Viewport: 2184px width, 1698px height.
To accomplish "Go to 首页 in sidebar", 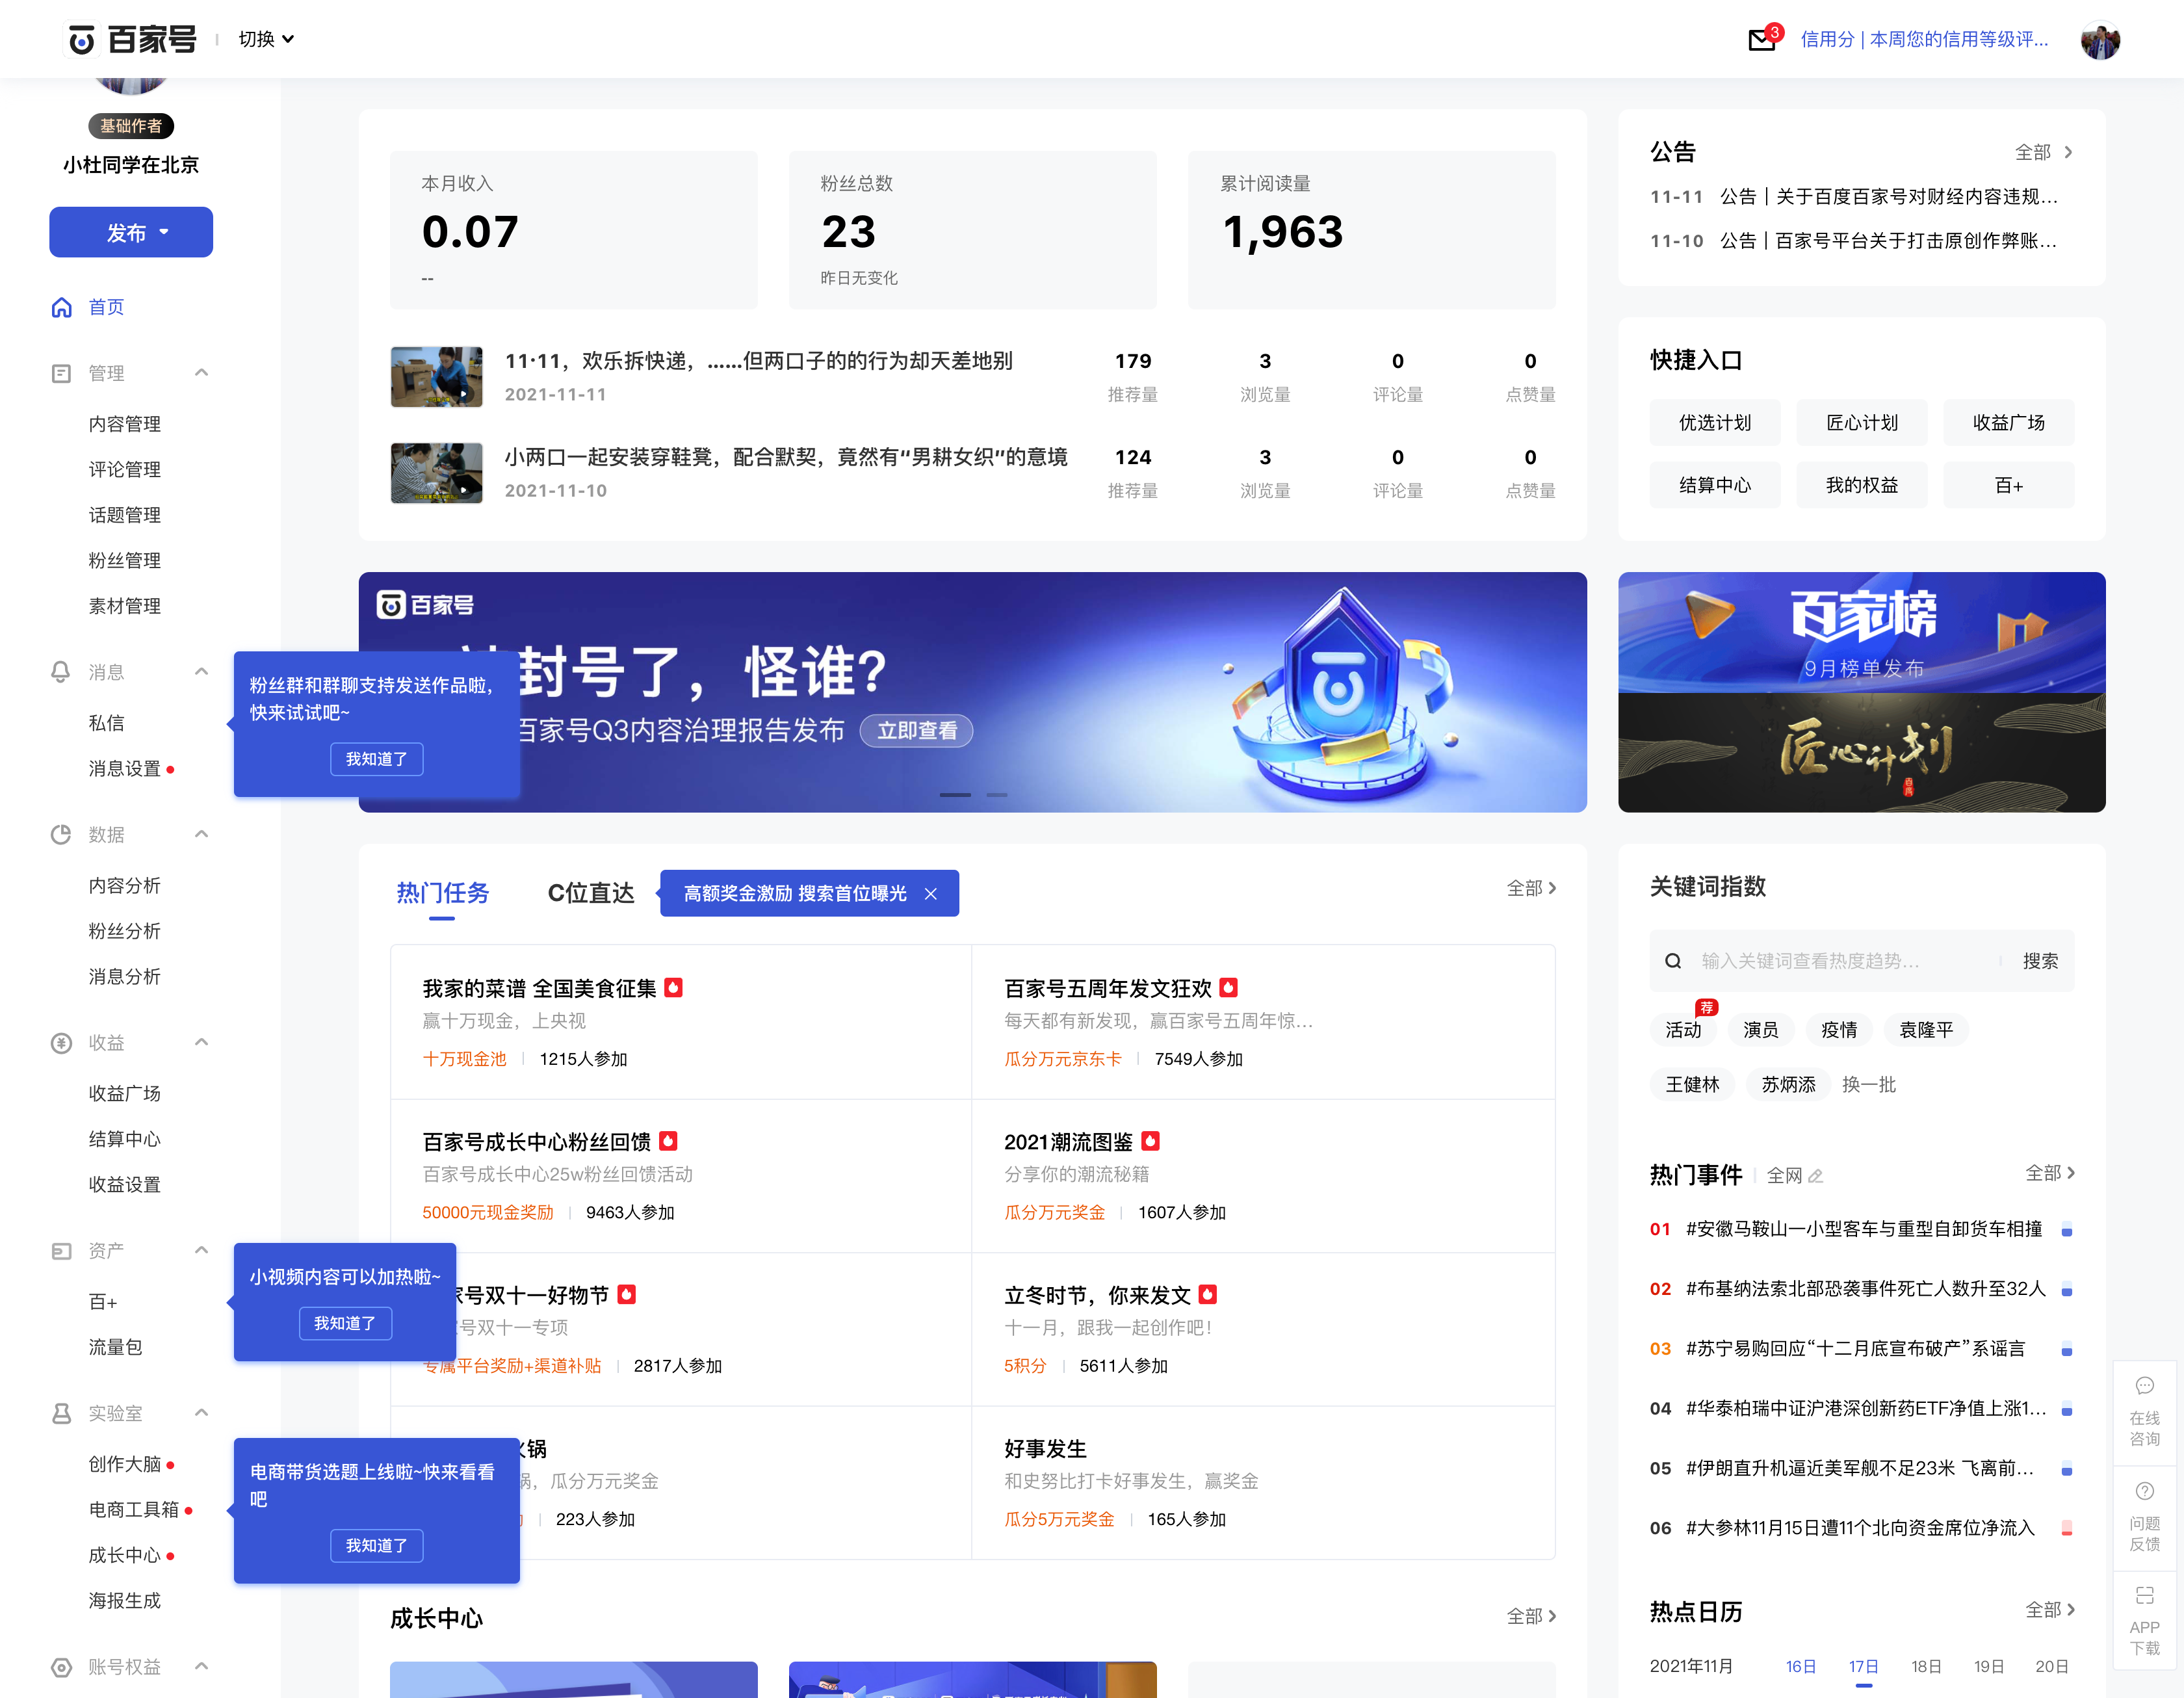I will click(x=106, y=307).
